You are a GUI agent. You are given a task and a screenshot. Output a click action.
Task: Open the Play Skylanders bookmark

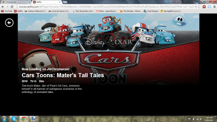tap(83, 11)
